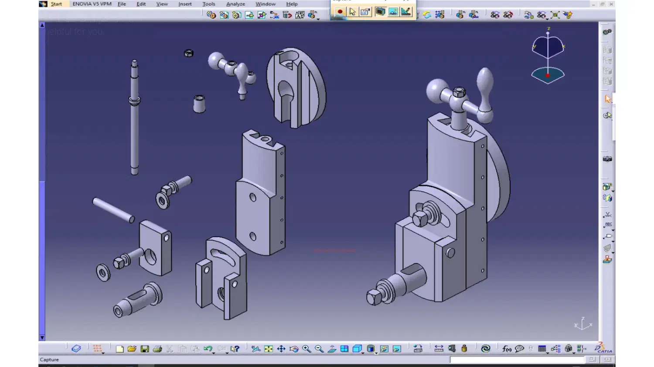Open the Formula f(x) tool
Viewport: 654px width, 367px height.
[x=507, y=349]
